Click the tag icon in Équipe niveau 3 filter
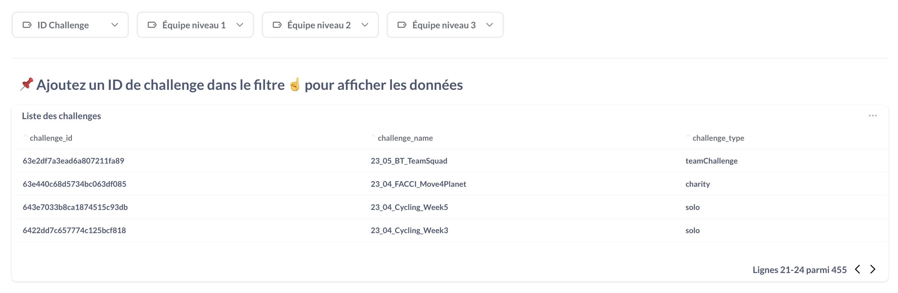This screenshot has height=293, width=898. (402, 25)
